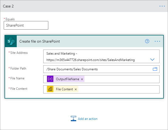This screenshot has width=168, height=130.
Task: Open help for Create file action
Action: 147,41
